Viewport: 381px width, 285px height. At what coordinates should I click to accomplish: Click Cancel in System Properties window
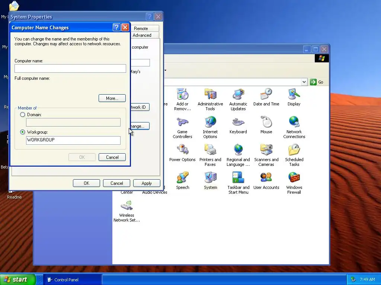coord(116,183)
